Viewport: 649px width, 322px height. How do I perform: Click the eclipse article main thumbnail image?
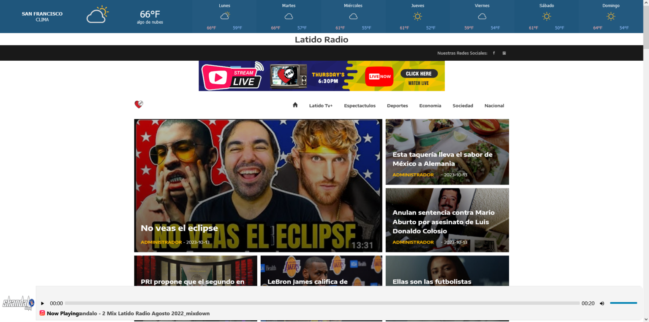258,185
